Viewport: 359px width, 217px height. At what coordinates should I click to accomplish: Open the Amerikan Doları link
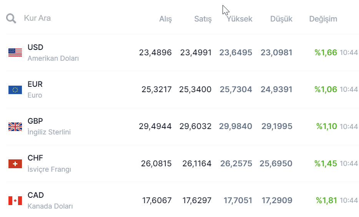(x=53, y=58)
